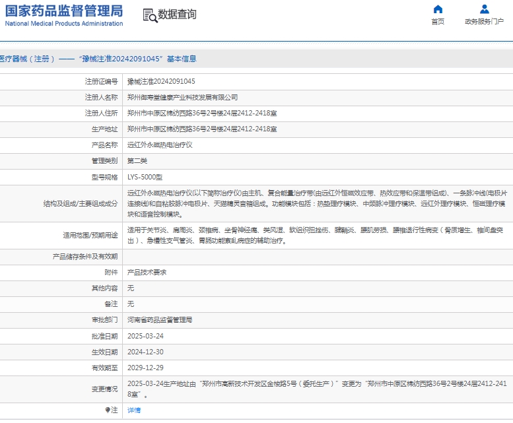Image resolution: width=513 pixels, height=423 pixels.
Task: Open 政务服务门户 user portal icon
Action: (x=484, y=9)
